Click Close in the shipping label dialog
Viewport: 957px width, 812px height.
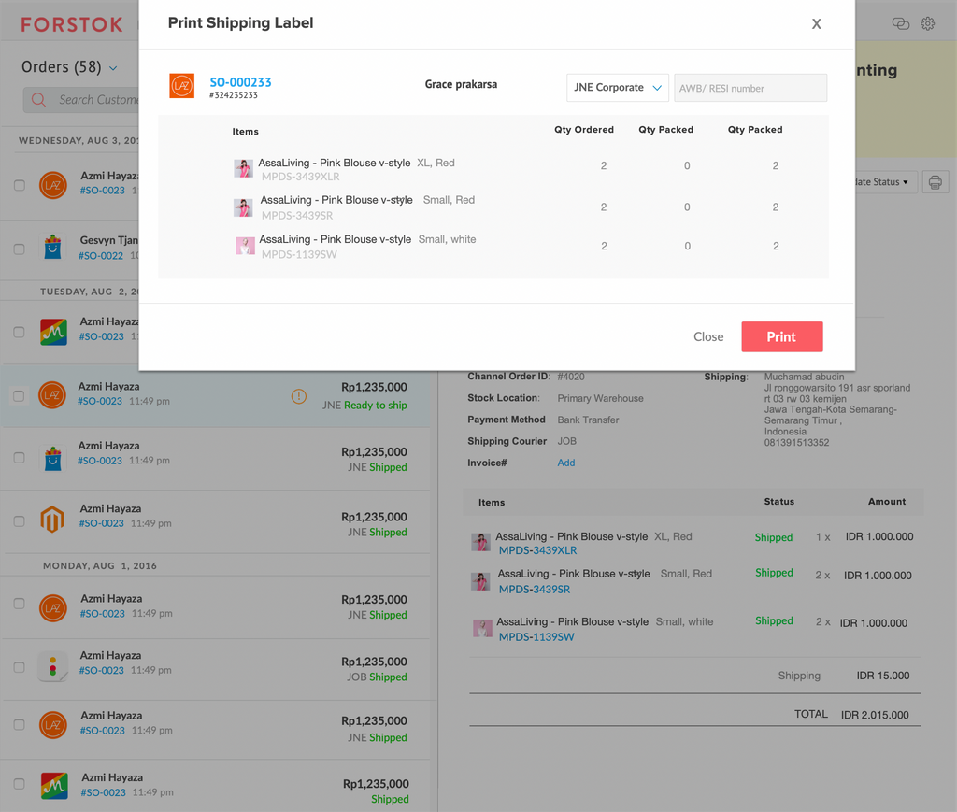[x=708, y=337]
